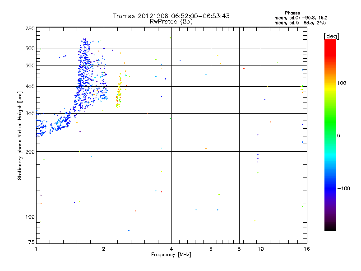Image resolution: width=361 pixels, height=271 pixels.
Task: Click the y-axis tick label '500'
Action: pos(30,65)
